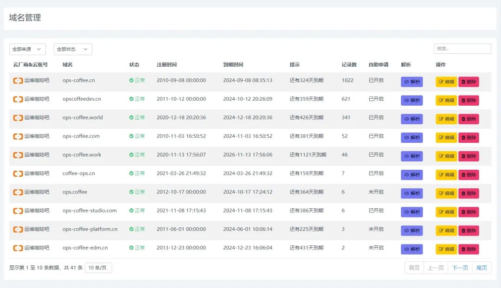The image size is (501, 288).
Task: Jump to 尾页 last page
Action: tap(482, 268)
